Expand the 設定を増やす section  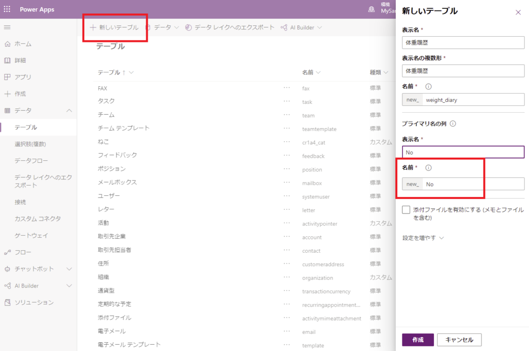[423, 238]
